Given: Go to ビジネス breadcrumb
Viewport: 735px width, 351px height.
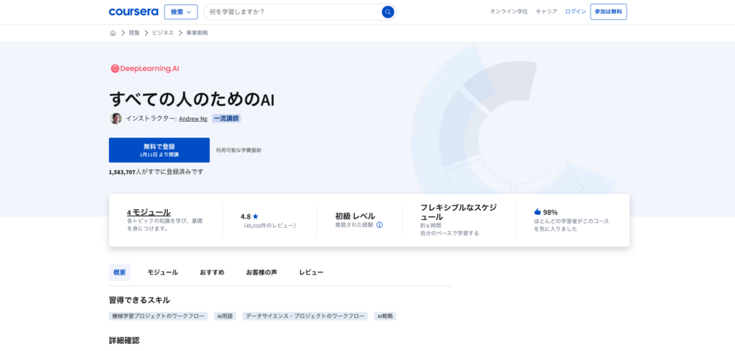Looking at the screenshot, I should point(163,33).
